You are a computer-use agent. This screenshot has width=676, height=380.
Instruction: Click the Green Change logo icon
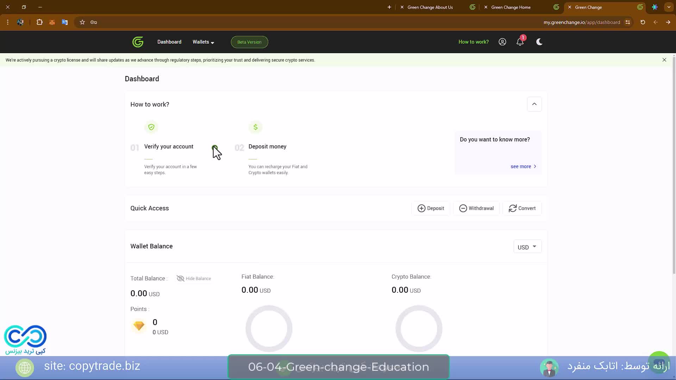click(x=138, y=42)
